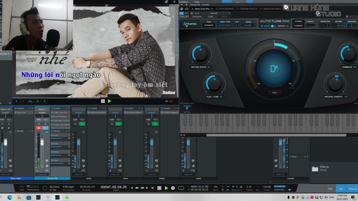Screen dimensions: 358x201
Task: Click the horizontal scrollbar below the Auto-Tune keyboard
Action: [x=276, y=135]
